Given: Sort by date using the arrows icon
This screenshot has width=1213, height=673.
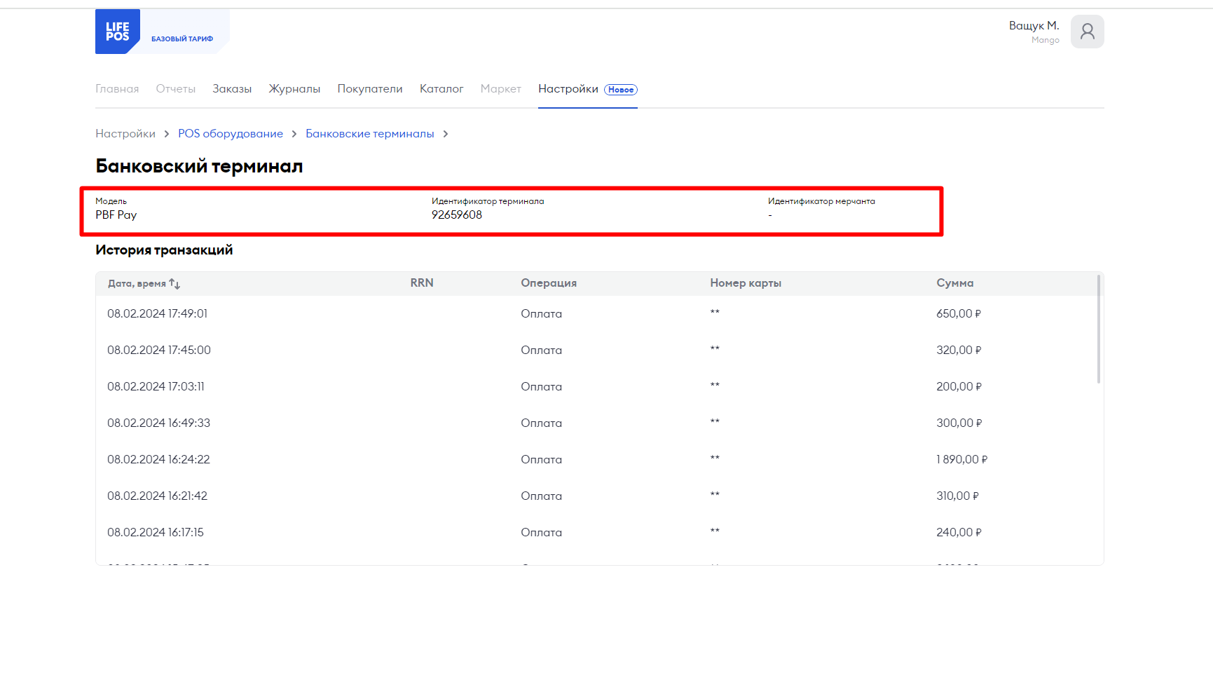Looking at the screenshot, I should 174,284.
